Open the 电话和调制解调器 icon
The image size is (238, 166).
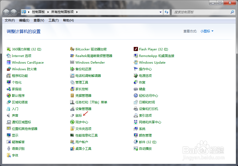(x=72, y=76)
